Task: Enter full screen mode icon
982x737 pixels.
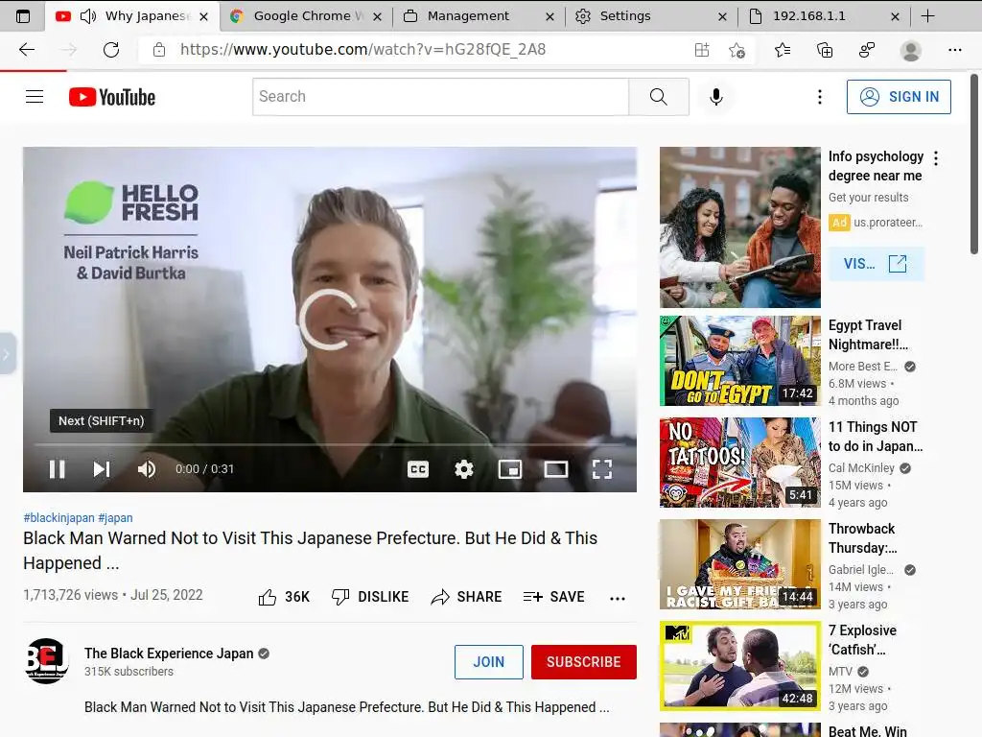Action: [x=602, y=468]
